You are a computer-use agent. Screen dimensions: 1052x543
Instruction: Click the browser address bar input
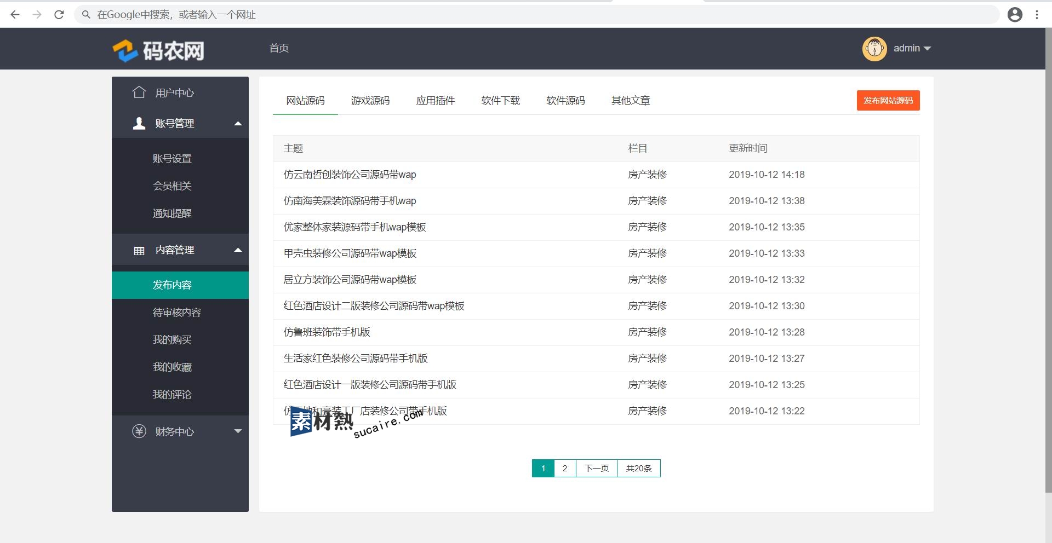(x=537, y=15)
